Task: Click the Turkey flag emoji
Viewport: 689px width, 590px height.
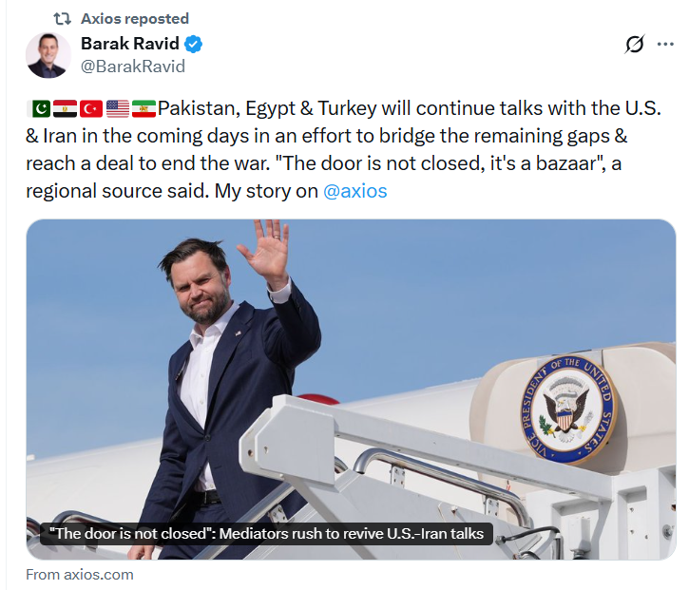Action: click(91, 107)
